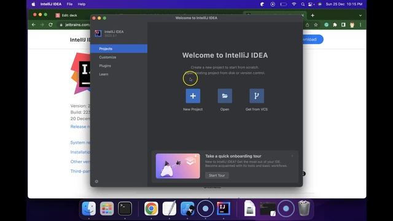Open the Release notes link on JetBrains page
393x221 pixels.
click(x=80, y=126)
